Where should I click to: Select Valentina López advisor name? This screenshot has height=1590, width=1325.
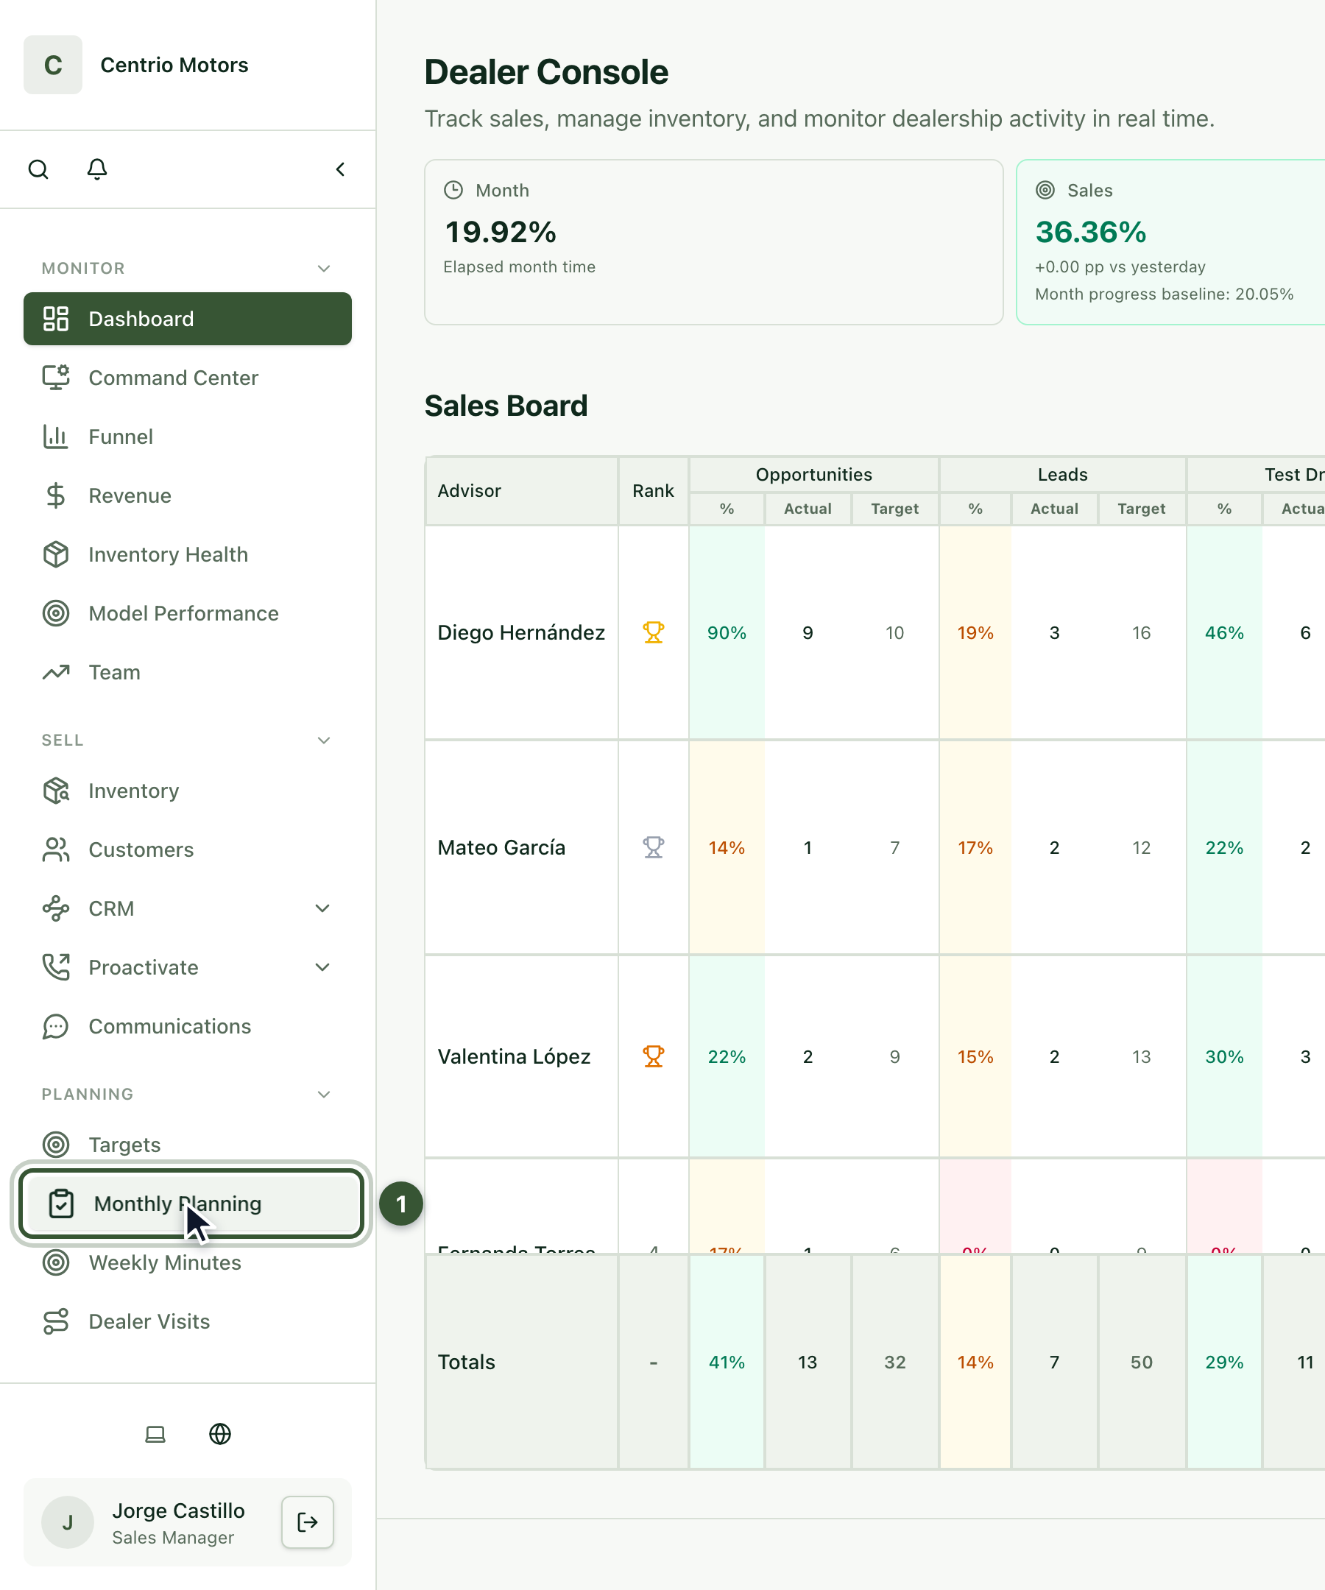click(x=514, y=1056)
